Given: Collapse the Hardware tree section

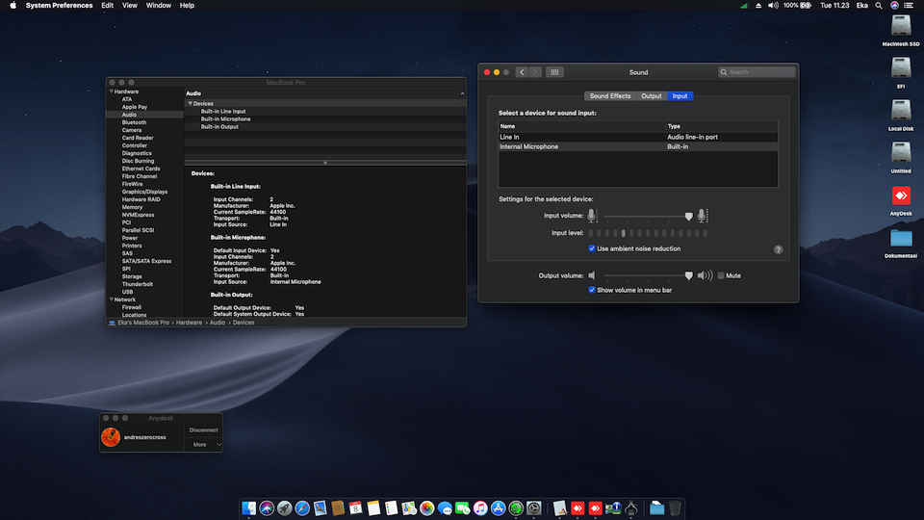Looking at the screenshot, I should (111, 91).
